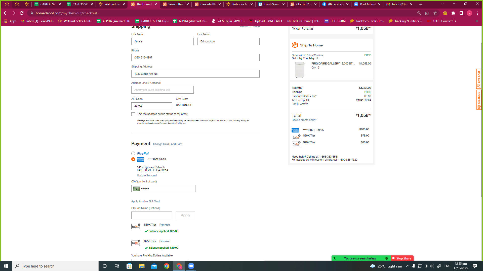Reload the checkout page
483x271 pixels.
22,13
